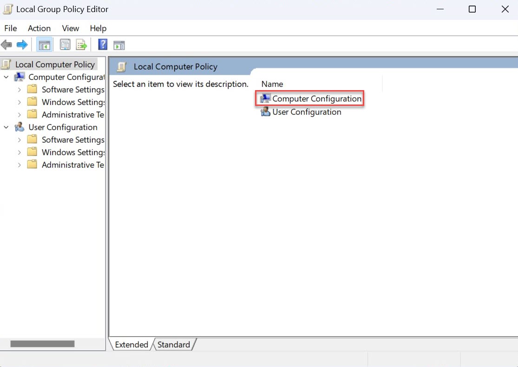Select Computer Configuration in the left tree
The image size is (518, 367).
click(x=66, y=77)
